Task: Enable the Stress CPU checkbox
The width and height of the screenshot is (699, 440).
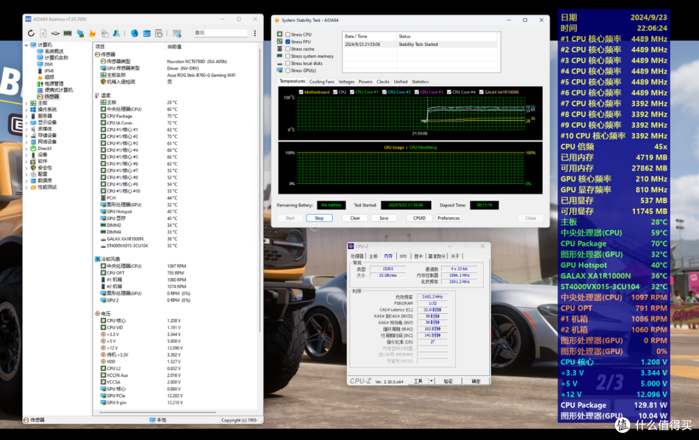Action: click(287, 34)
